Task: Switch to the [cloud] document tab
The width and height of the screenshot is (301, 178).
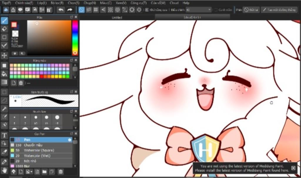Action: [192, 17]
